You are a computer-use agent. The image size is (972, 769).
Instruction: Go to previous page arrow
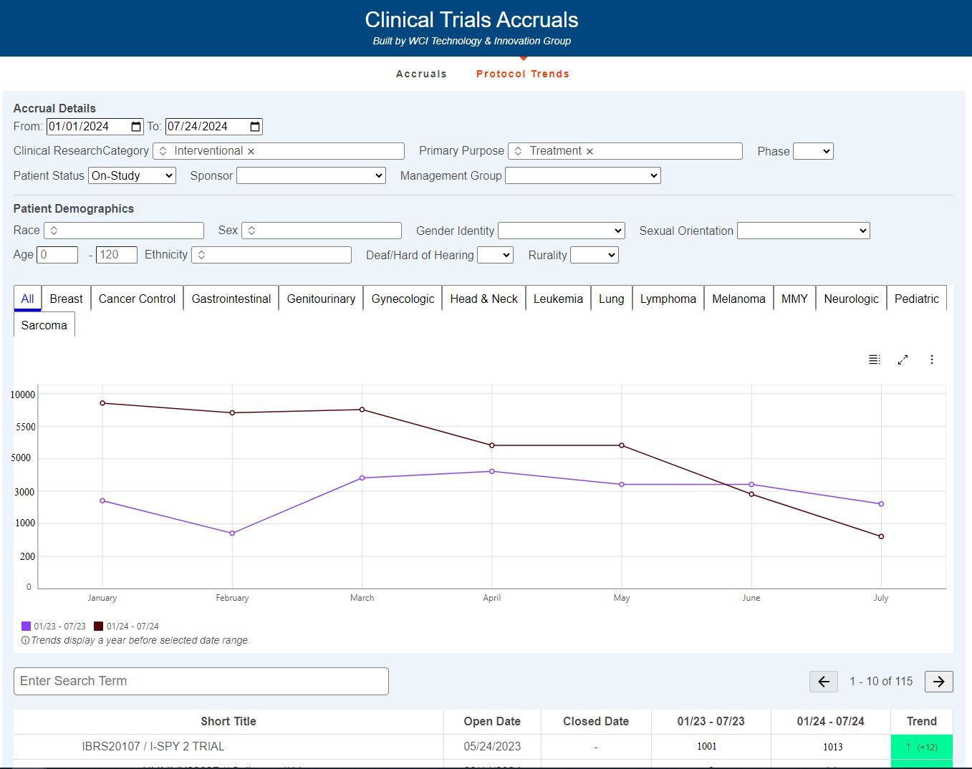click(x=824, y=682)
